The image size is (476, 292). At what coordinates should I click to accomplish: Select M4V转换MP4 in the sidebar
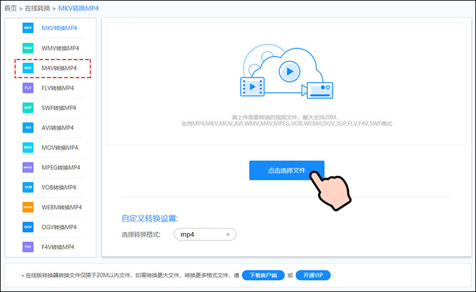[59, 68]
